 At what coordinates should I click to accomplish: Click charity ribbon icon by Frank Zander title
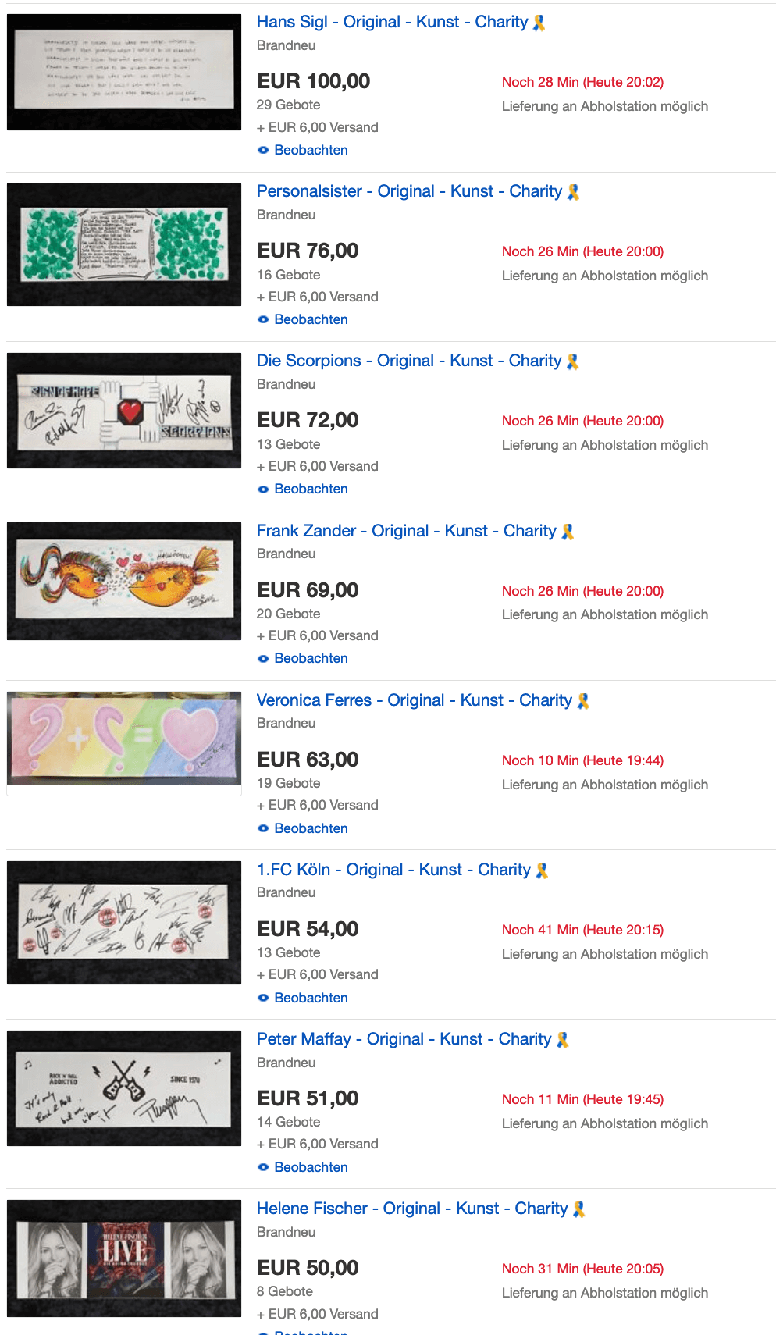pyautogui.click(x=568, y=532)
